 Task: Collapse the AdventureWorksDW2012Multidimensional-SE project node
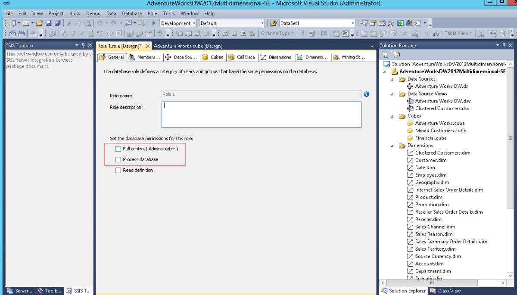coord(384,72)
